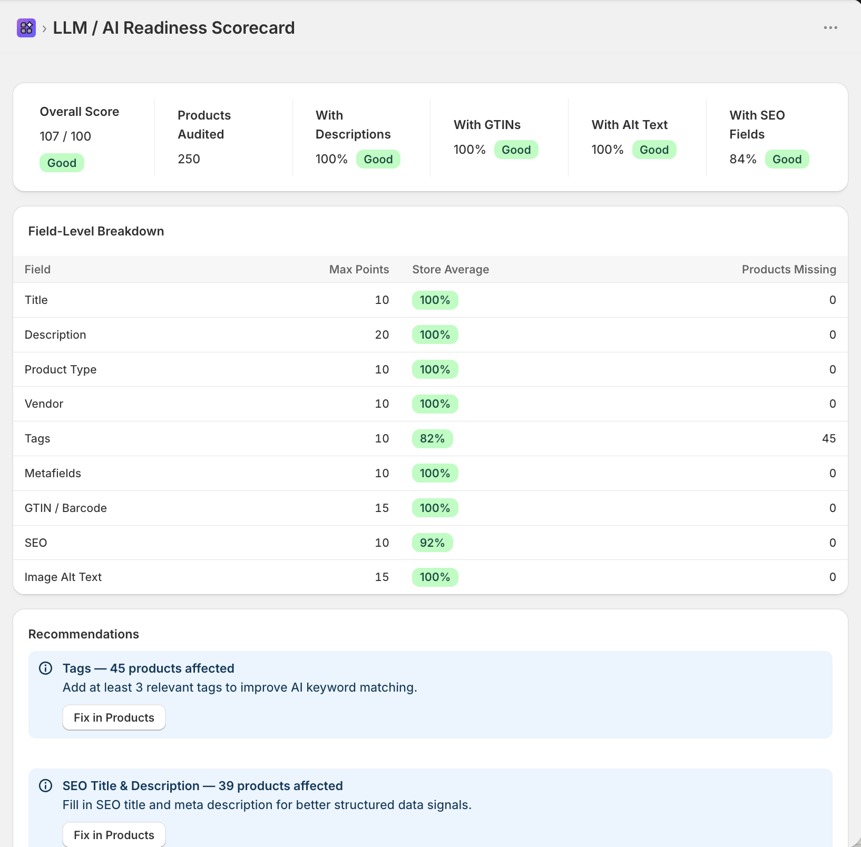861x847 pixels.
Task: Select the Product Type row
Action: point(430,370)
